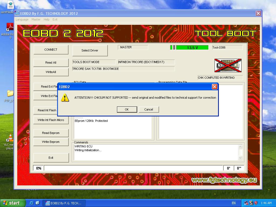Image resolution: width=276 pixels, height=207 pixels.
Task: Click the Tool-0386 field
Action: (x=227, y=47)
